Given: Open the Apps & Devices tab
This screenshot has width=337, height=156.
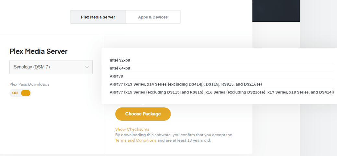Looking at the screenshot, I should pos(153,17).
